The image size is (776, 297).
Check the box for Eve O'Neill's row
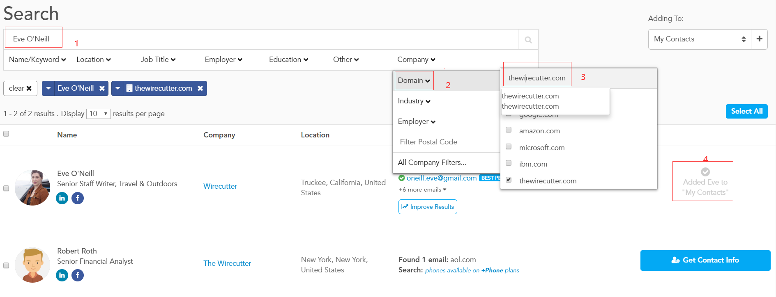[x=6, y=188]
